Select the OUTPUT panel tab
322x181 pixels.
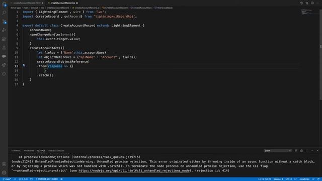tap(41, 151)
